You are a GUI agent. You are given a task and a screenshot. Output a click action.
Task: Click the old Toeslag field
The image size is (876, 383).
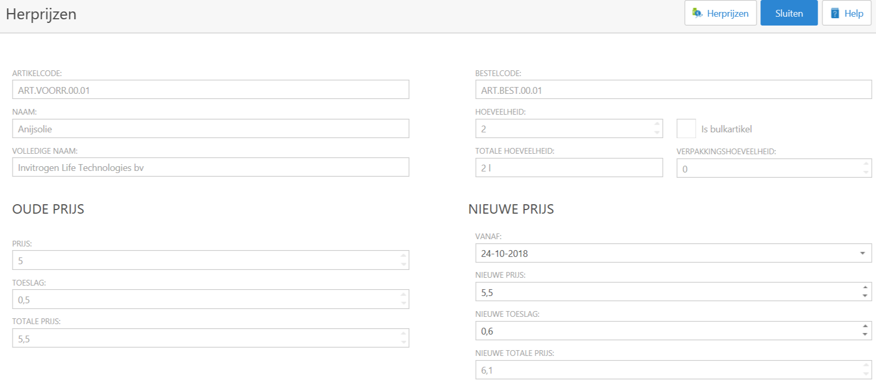click(x=205, y=300)
